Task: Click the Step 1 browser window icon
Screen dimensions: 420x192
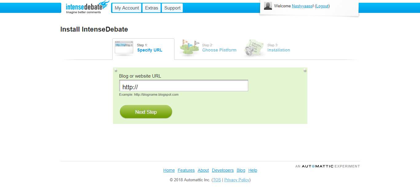Action: [124, 48]
